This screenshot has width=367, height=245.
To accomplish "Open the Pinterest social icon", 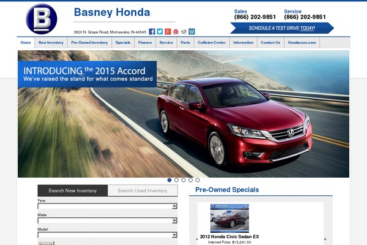I will coord(176,31).
